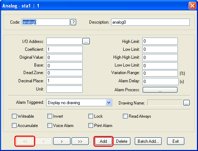Viewport: 198px width, 151px height.
Task: Open the Alarm Process ellipsis button
Action: pos(160,90)
